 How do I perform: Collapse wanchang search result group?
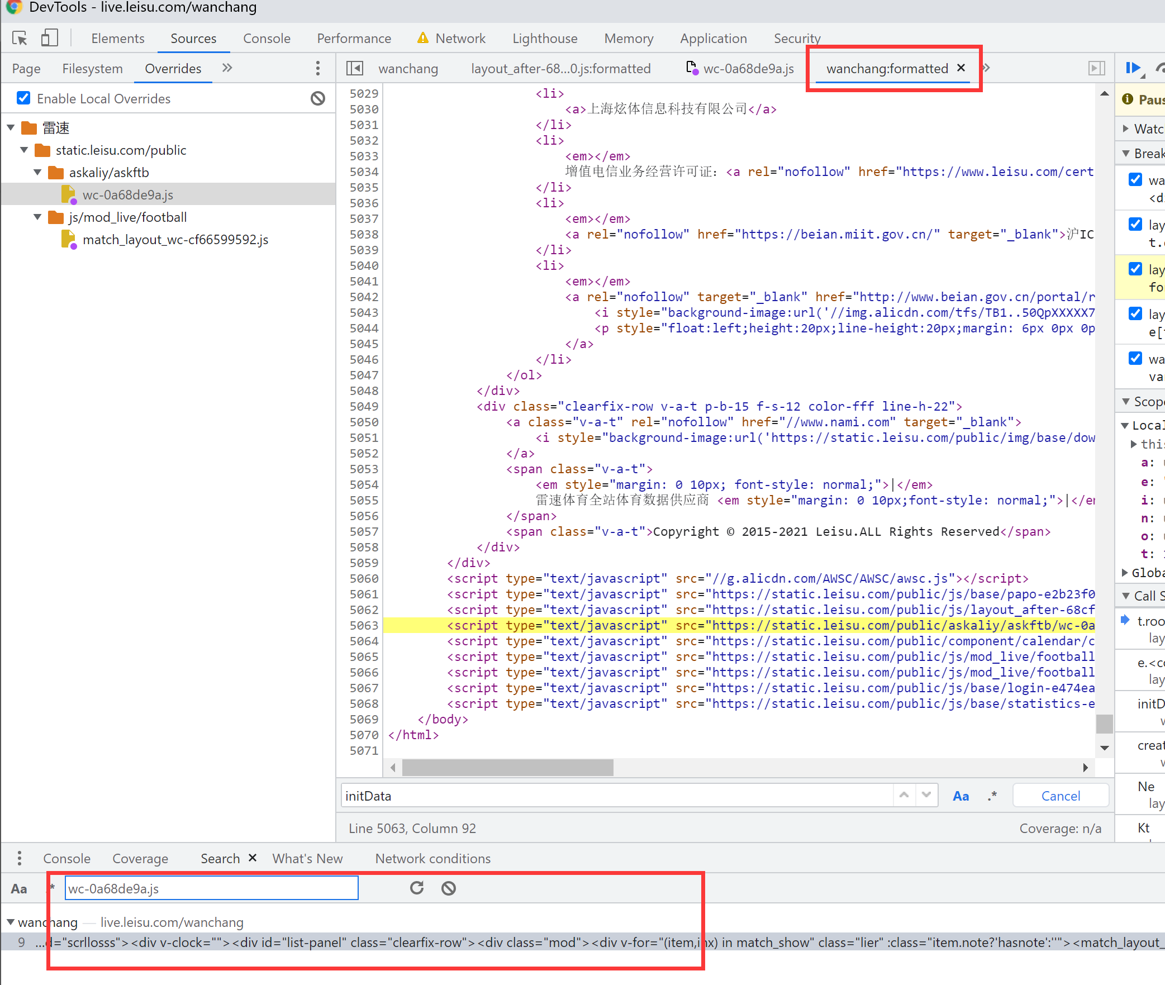click(x=11, y=922)
